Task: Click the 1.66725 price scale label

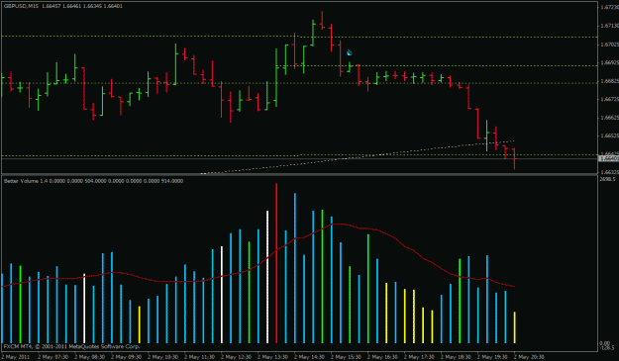Action: (x=609, y=99)
